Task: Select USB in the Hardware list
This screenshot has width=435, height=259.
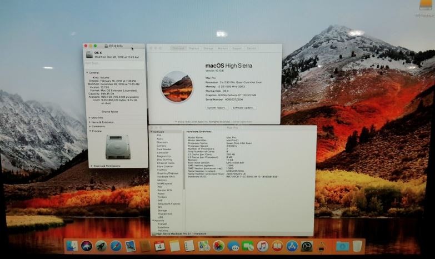Action: coord(161,217)
